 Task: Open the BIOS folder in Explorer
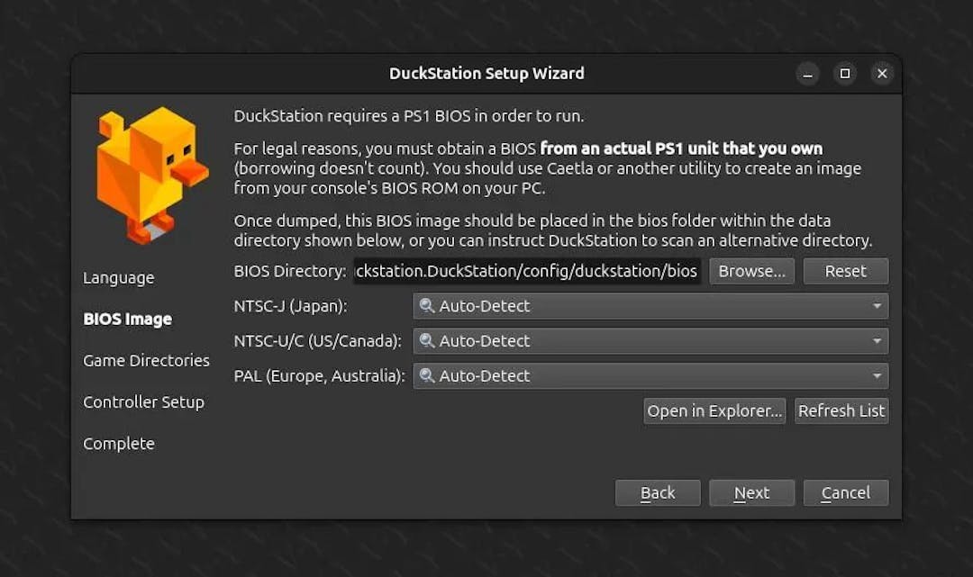714,410
